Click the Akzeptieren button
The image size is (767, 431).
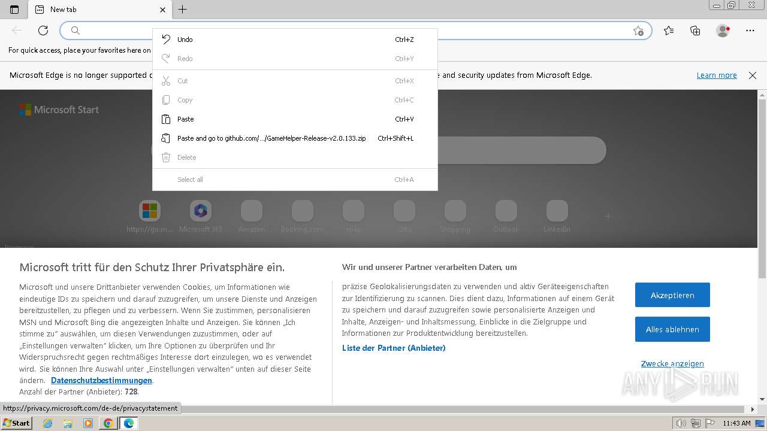pyautogui.click(x=672, y=295)
